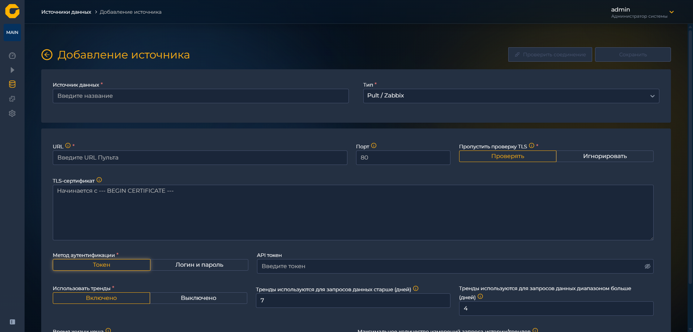Click the play triangle icon in sidebar

(12, 70)
